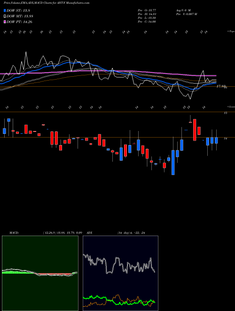Click the 'Pre L: 13.50' value
235x311 pixels.
[147, 18]
